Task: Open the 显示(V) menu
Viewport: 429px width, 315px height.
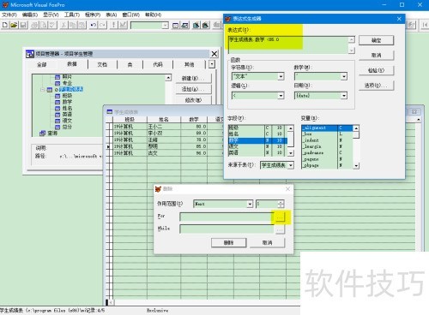Action: coord(51,15)
